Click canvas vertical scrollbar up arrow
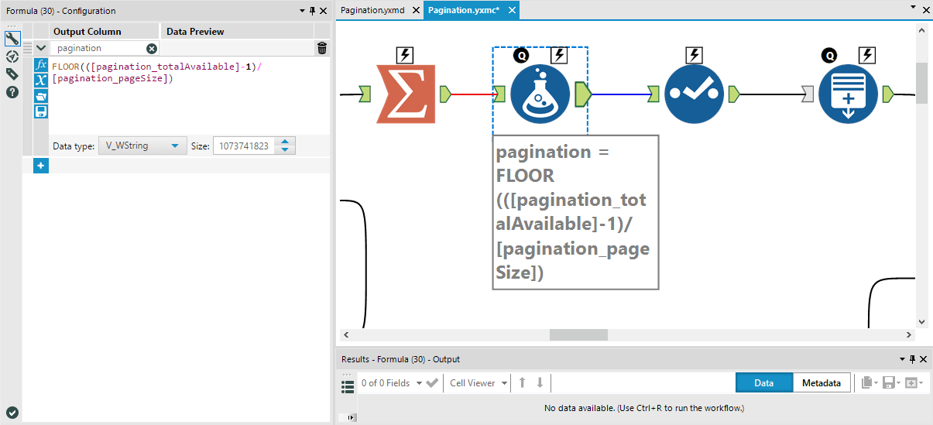The image size is (933, 425). 921,29
